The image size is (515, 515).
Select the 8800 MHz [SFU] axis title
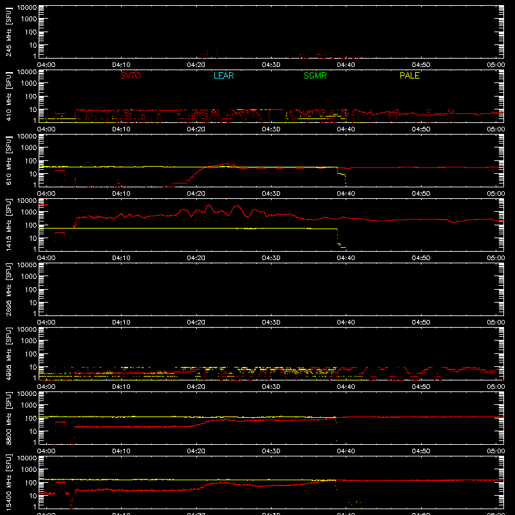(8, 418)
